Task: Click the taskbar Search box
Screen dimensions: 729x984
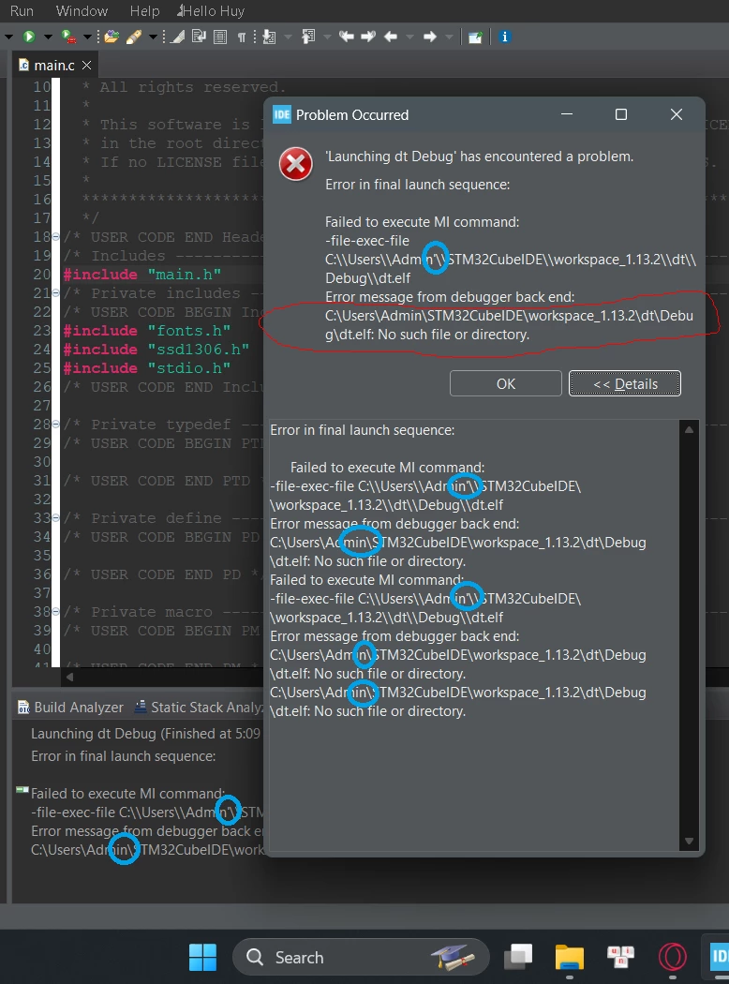Action: pos(361,958)
